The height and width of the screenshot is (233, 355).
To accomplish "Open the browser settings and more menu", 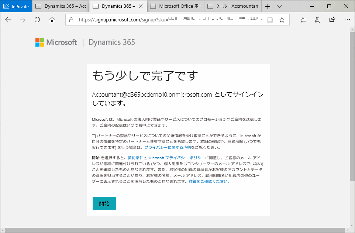I will click(x=347, y=20).
